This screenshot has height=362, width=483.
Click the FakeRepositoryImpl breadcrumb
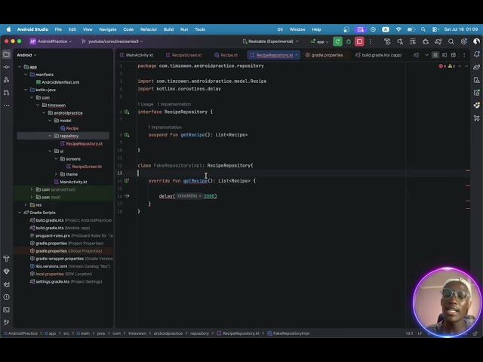pyautogui.click(x=288, y=333)
